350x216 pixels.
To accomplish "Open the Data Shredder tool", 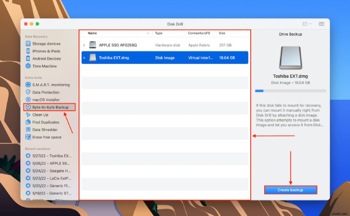I will pyautogui.click(x=45, y=130).
